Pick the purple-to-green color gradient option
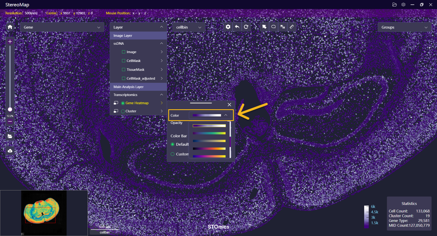The image size is (437, 236). [209, 133]
